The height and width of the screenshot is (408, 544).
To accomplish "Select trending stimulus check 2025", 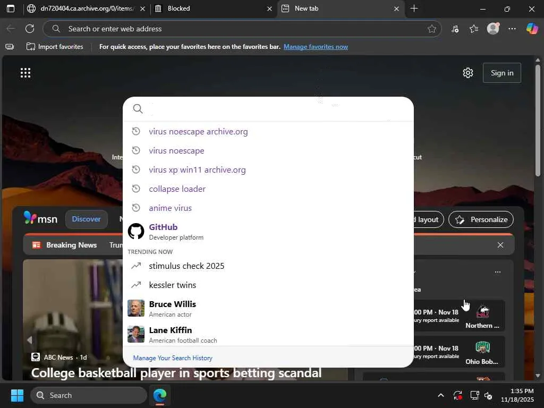I will point(268,266).
